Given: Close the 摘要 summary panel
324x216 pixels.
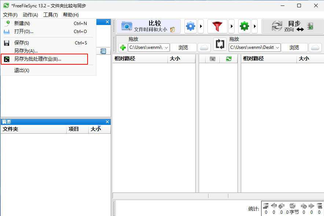Looking at the screenshot, I should pos(107,122).
